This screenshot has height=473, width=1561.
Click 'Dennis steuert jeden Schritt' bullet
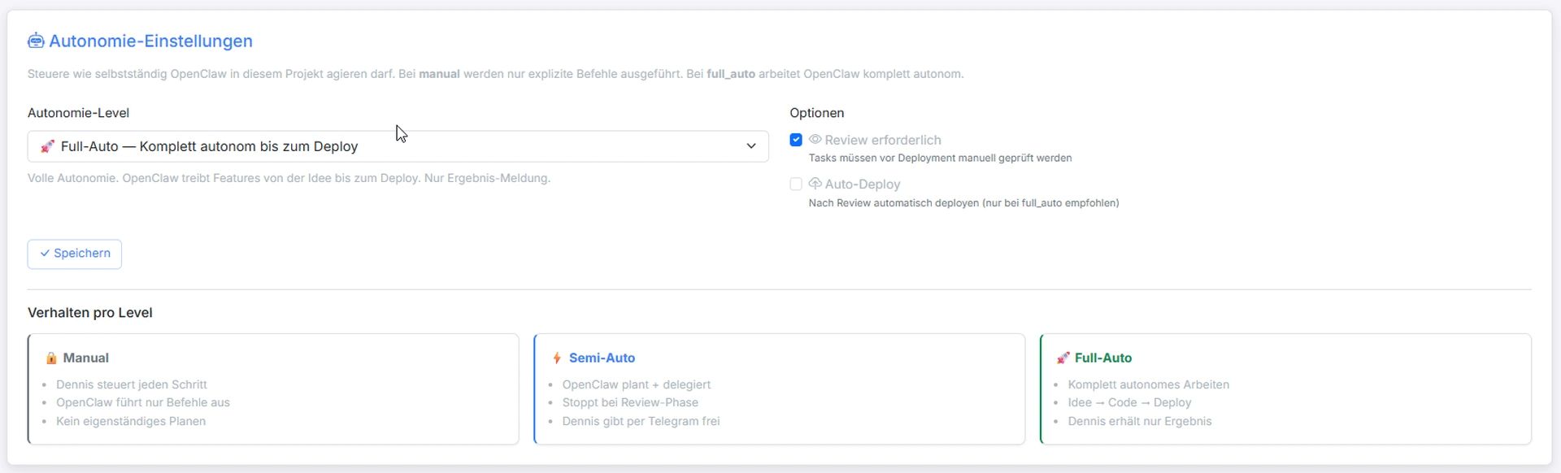pos(132,384)
